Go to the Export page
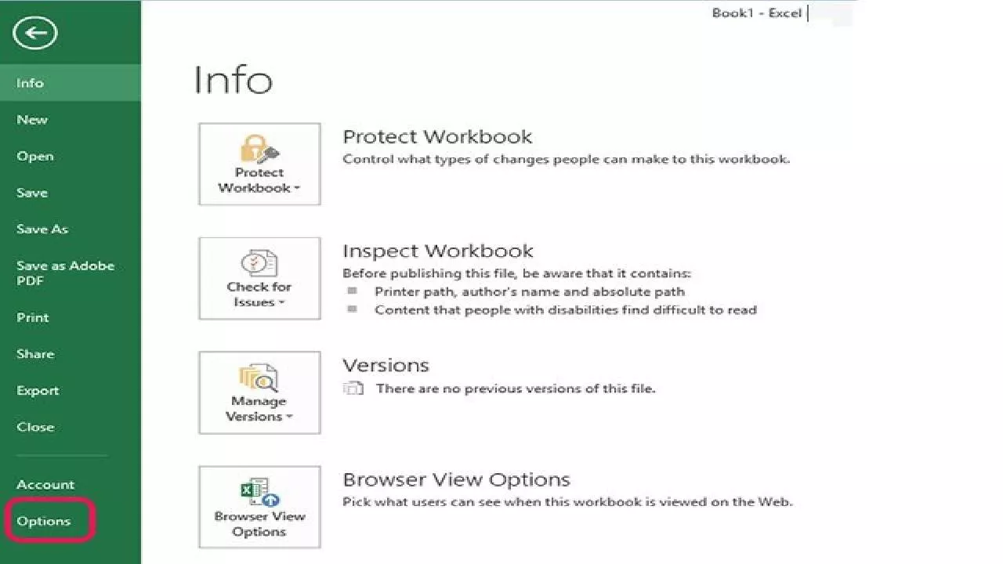Viewport: 1003px width, 564px height. point(38,390)
